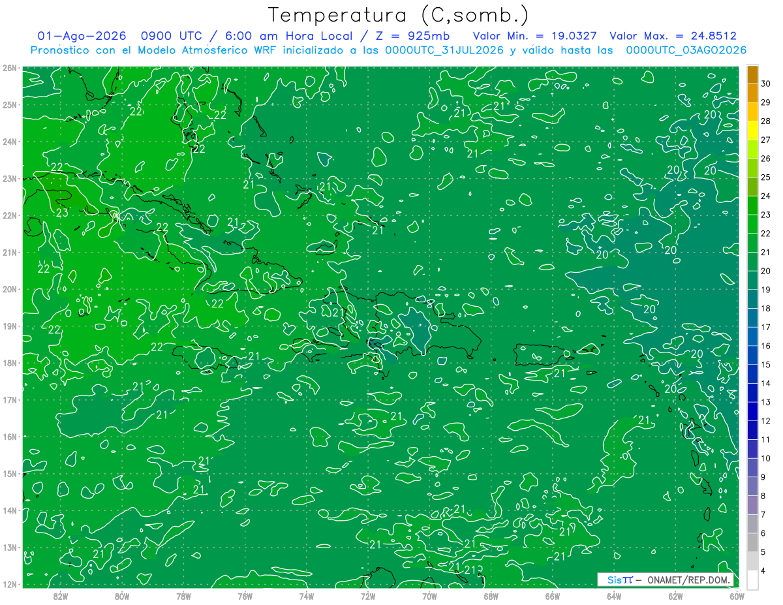Click the "22N" latitude axis label

tap(10, 215)
